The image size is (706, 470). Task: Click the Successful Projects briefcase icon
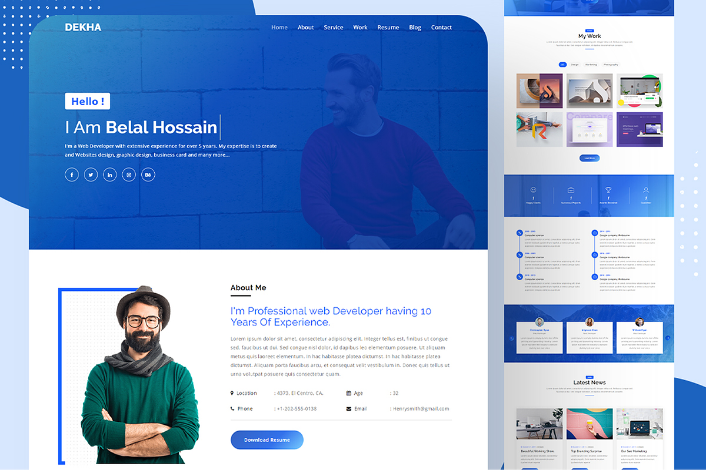coord(571,190)
